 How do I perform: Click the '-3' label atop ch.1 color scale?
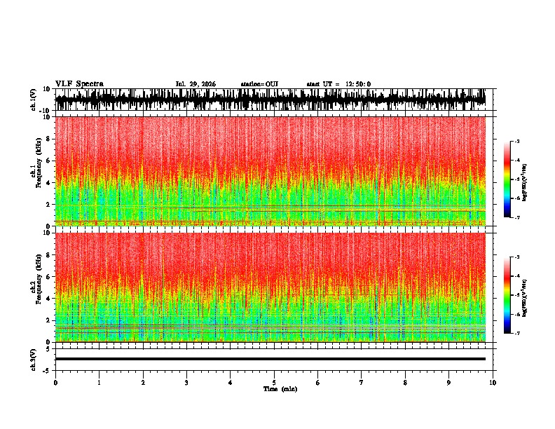[516, 141]
